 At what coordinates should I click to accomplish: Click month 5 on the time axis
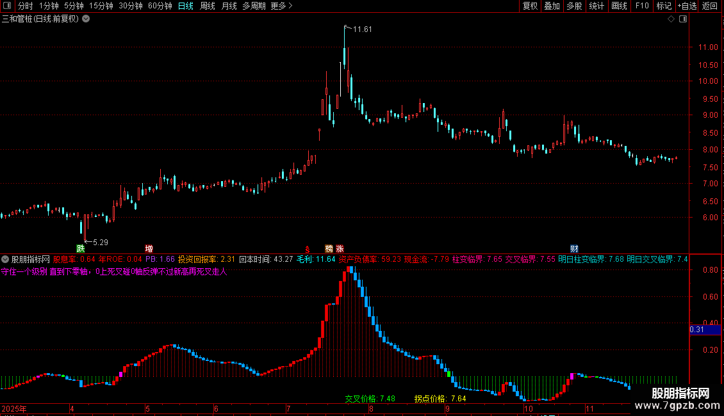click(x=148, y=408)
